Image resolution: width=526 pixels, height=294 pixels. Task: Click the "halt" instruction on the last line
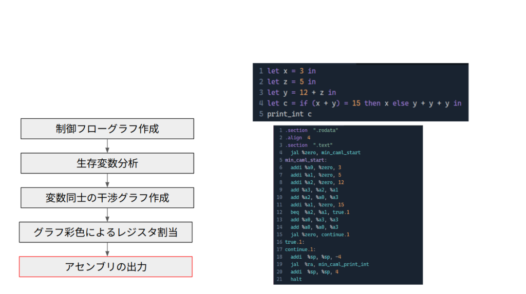point(296,279)
